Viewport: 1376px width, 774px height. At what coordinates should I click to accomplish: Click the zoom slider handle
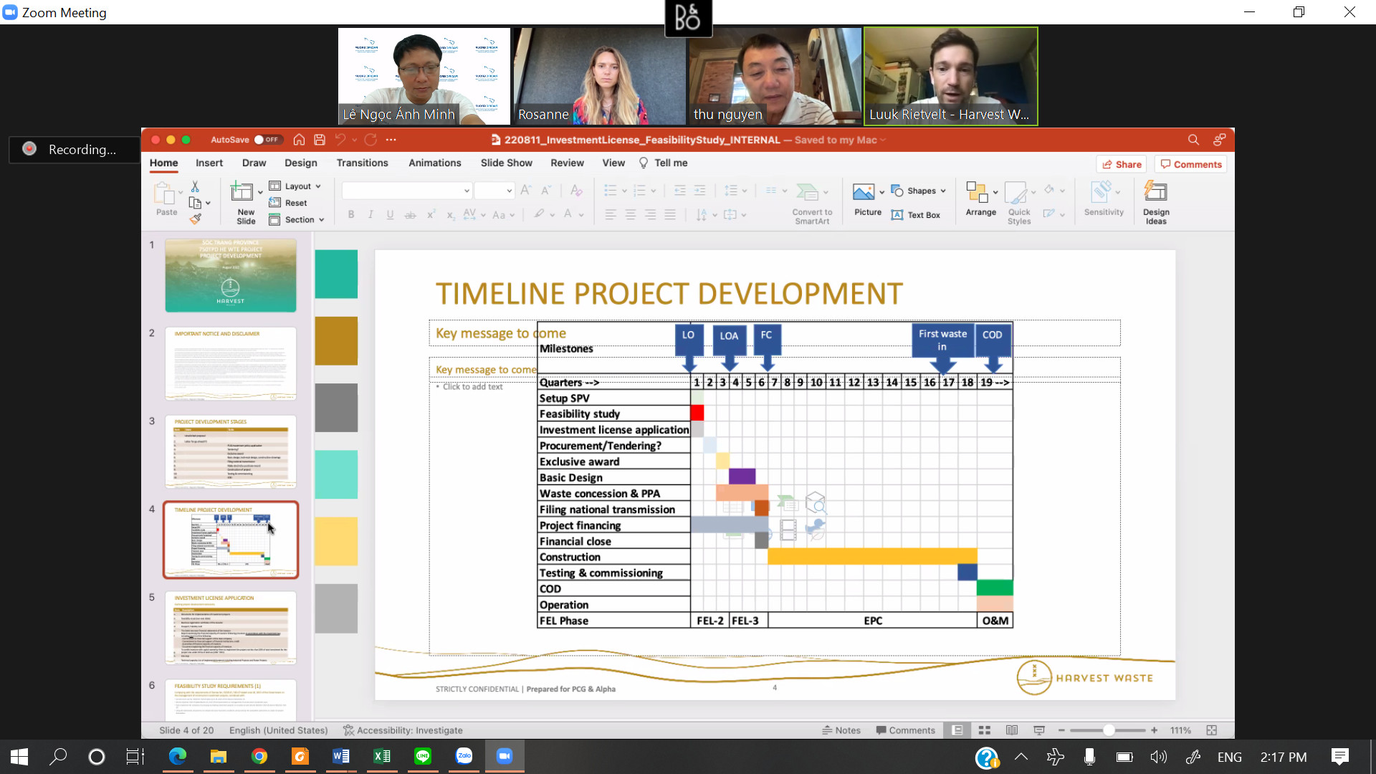click(x=1109, y=730)
